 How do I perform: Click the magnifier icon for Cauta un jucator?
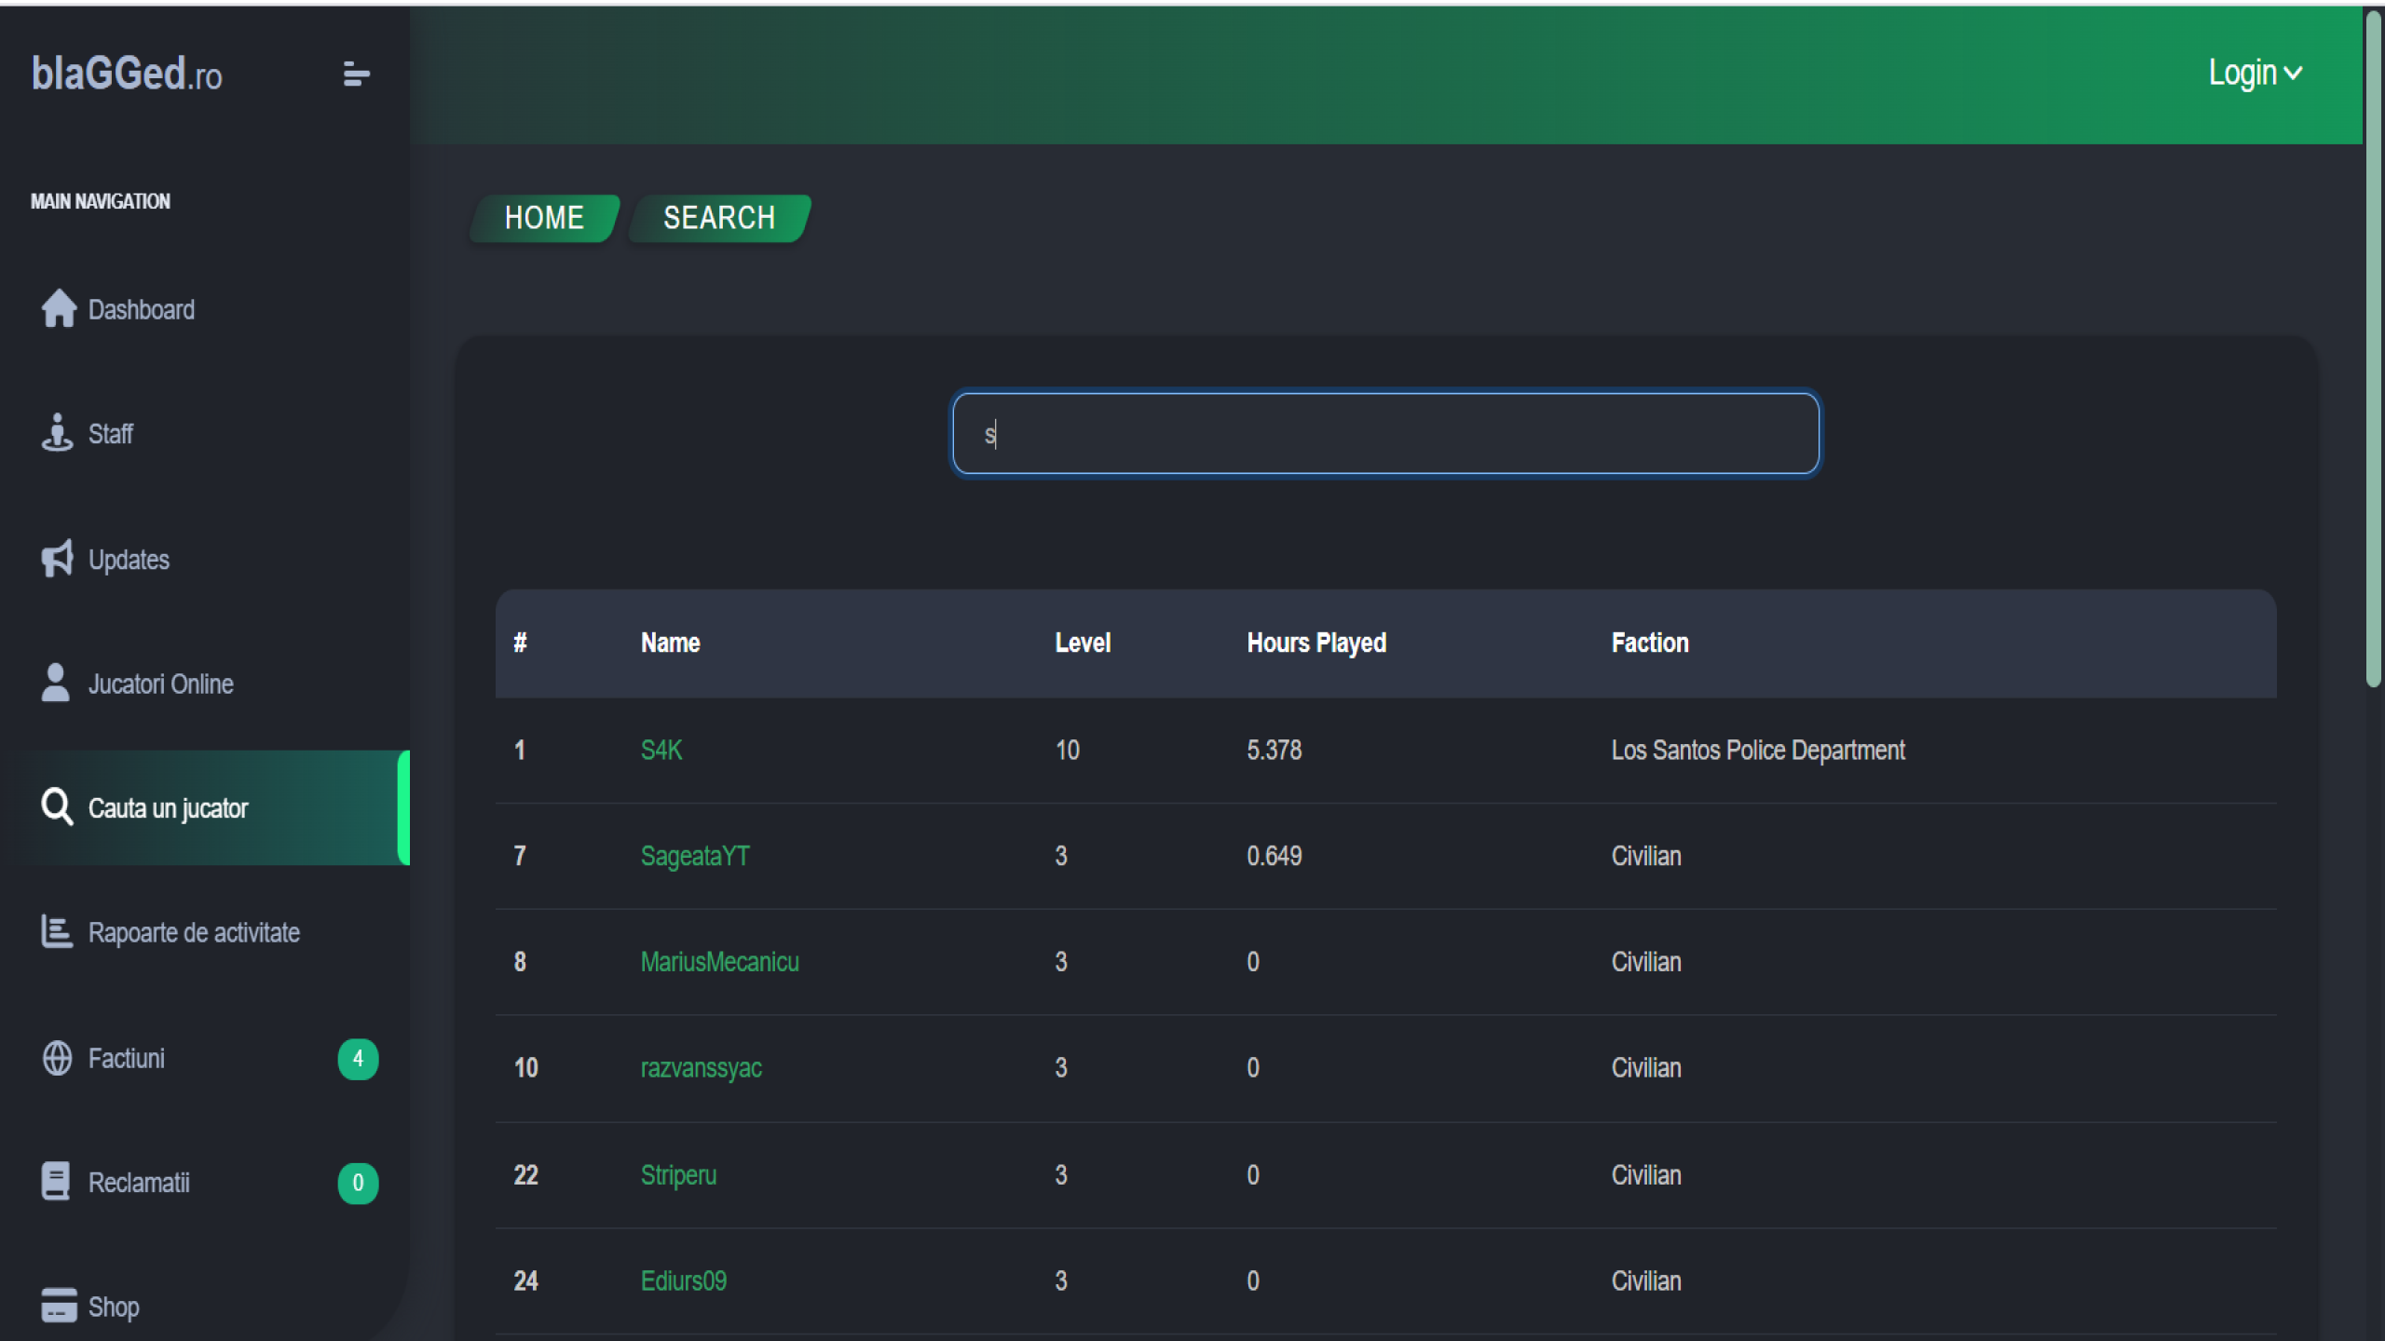pos(57,807)
